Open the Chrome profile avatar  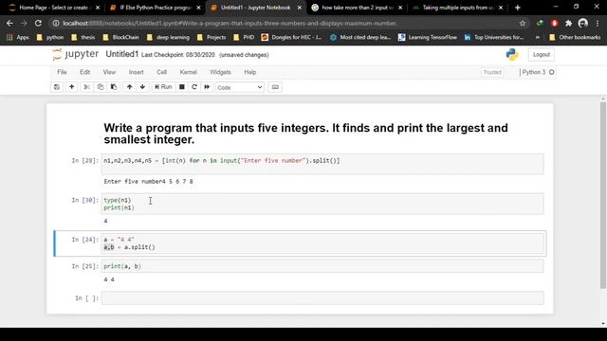583,23
